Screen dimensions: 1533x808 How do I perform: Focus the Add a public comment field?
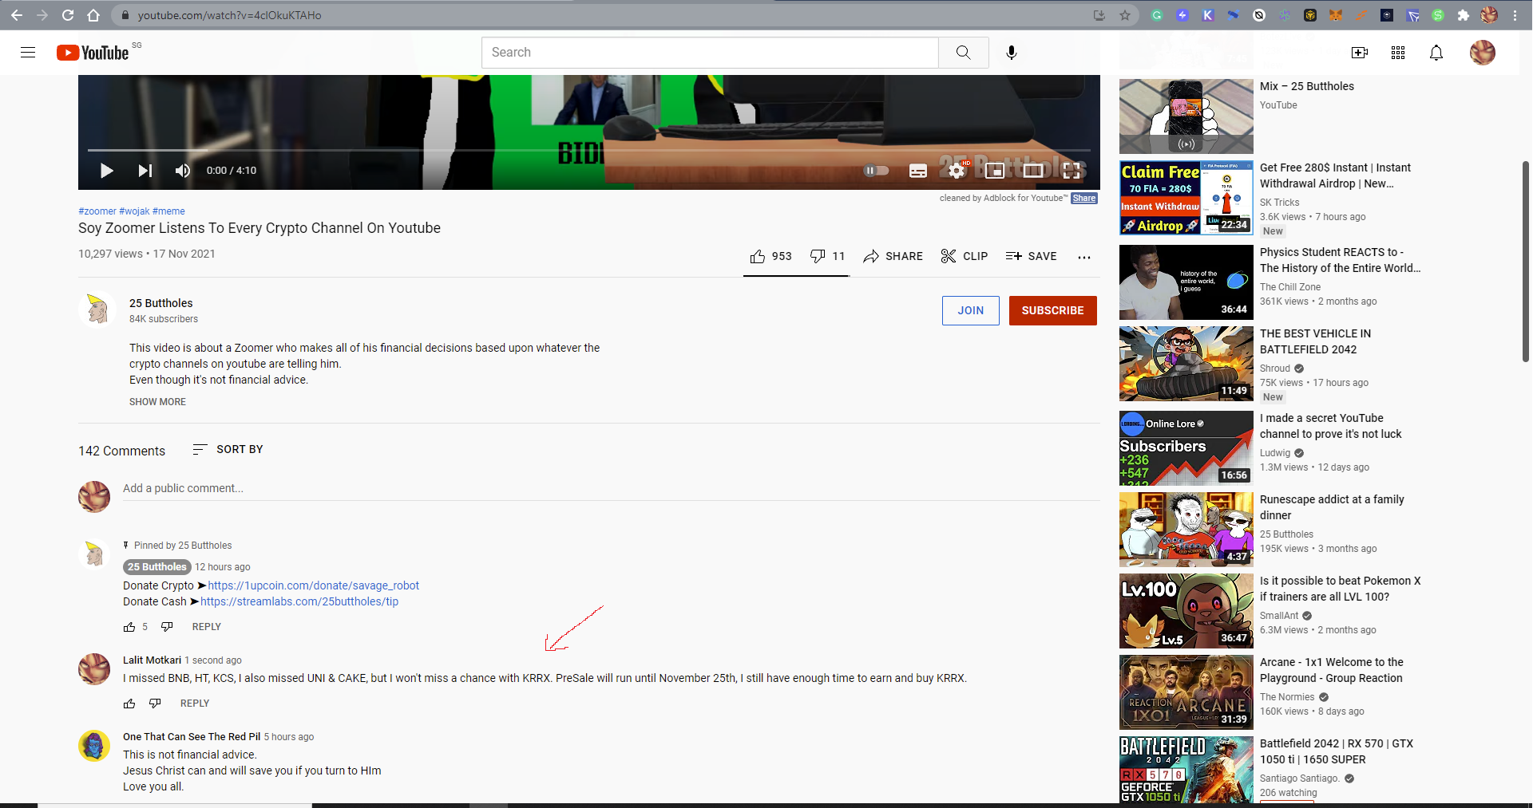[x=611, y=488]
